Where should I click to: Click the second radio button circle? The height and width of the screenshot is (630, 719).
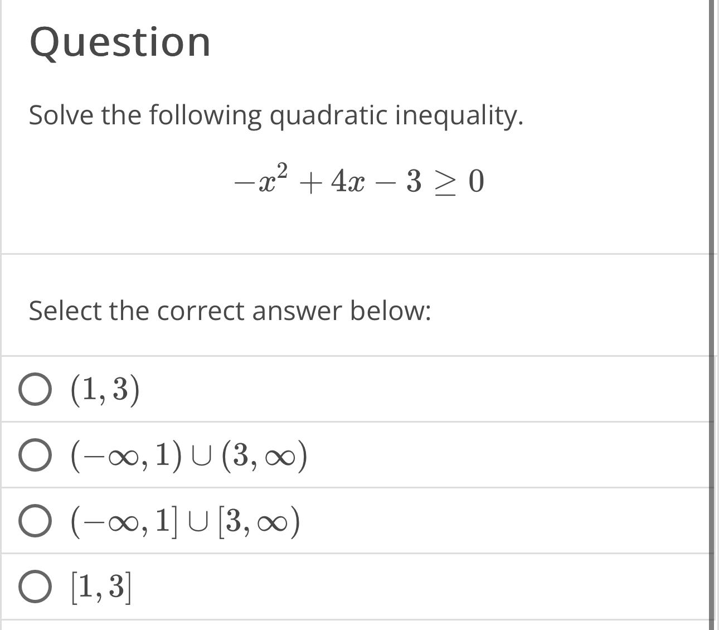35,456
